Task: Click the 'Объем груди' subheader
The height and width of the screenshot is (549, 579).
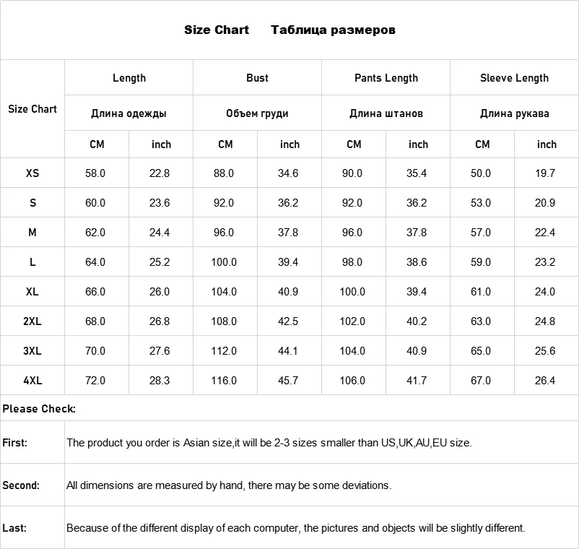Action: coord(257,113)
